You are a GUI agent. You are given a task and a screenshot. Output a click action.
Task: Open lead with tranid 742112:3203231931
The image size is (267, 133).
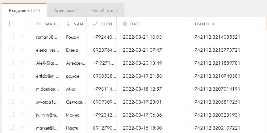pyautogui.click(x=217, y=115)
